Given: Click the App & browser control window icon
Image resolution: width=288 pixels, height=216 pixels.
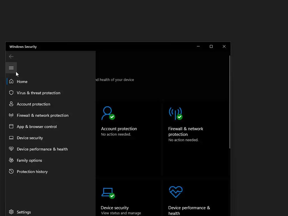Looking at the screenshot, I should click(11, 126).
